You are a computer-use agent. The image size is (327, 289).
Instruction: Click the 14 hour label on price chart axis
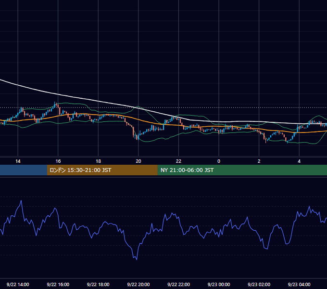tap(18, 161)
